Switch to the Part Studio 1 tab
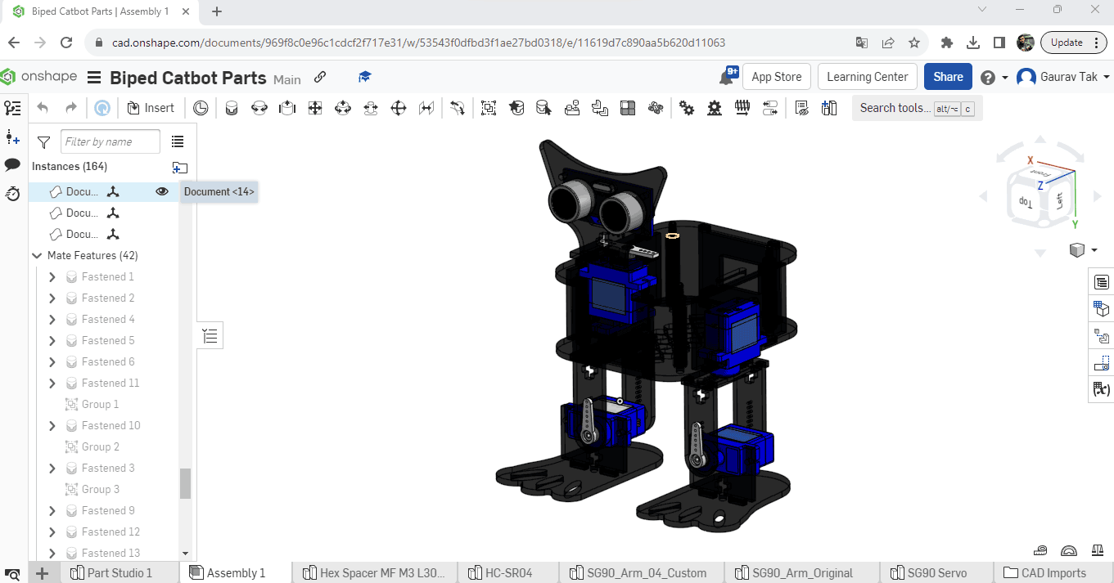The width and height of the screenshot is (1114, 583). [x=120, y=572]
